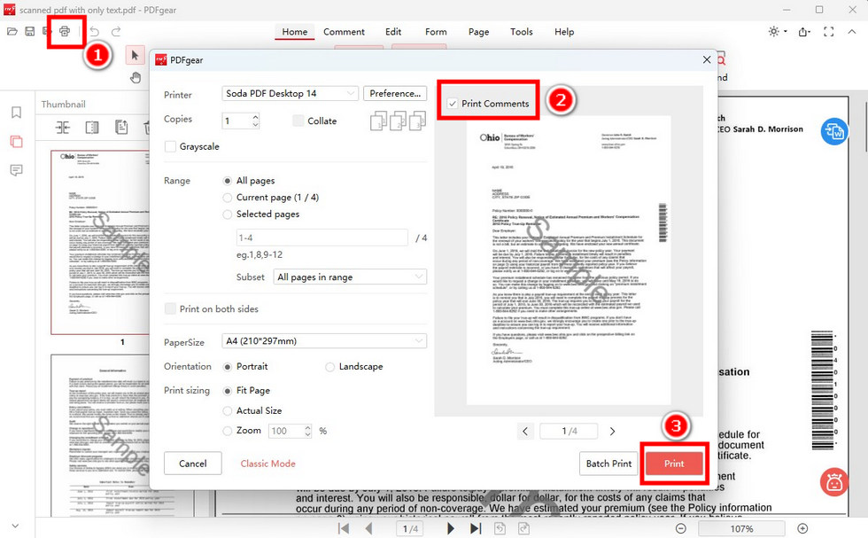Screen dimensions: 868x538
Task: Click the 107% zoom level field
Action: [741, 528]
